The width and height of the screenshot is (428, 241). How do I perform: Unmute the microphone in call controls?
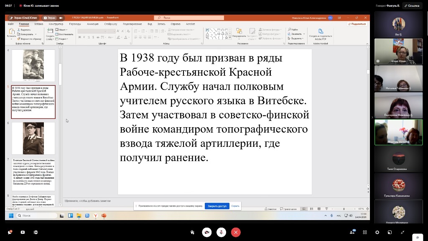pos(222,232)
